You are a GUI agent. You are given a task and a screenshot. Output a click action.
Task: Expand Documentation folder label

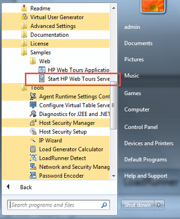pyautogui.click(x=49, y=35)
